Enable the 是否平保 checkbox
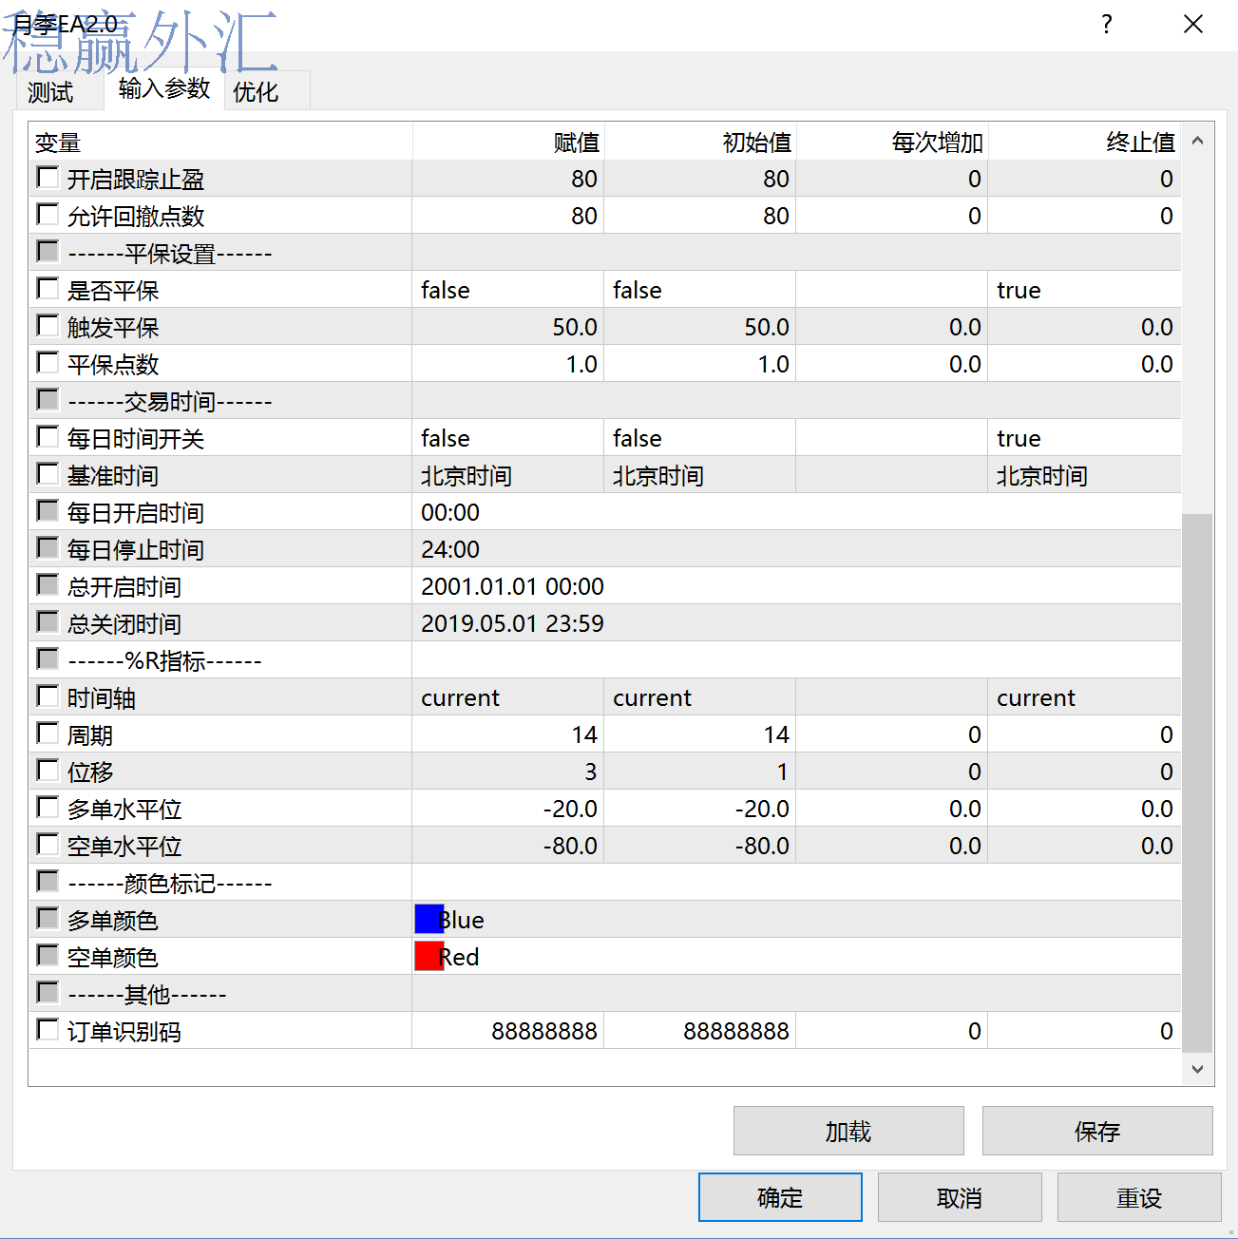This screenshot has width=1238, height=1239. tap(48, 289)
